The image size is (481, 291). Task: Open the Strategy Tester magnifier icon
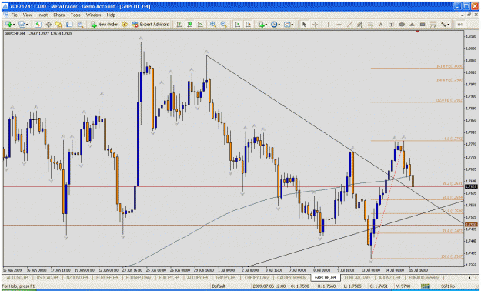pyautogui.click(x=80, y=25)
